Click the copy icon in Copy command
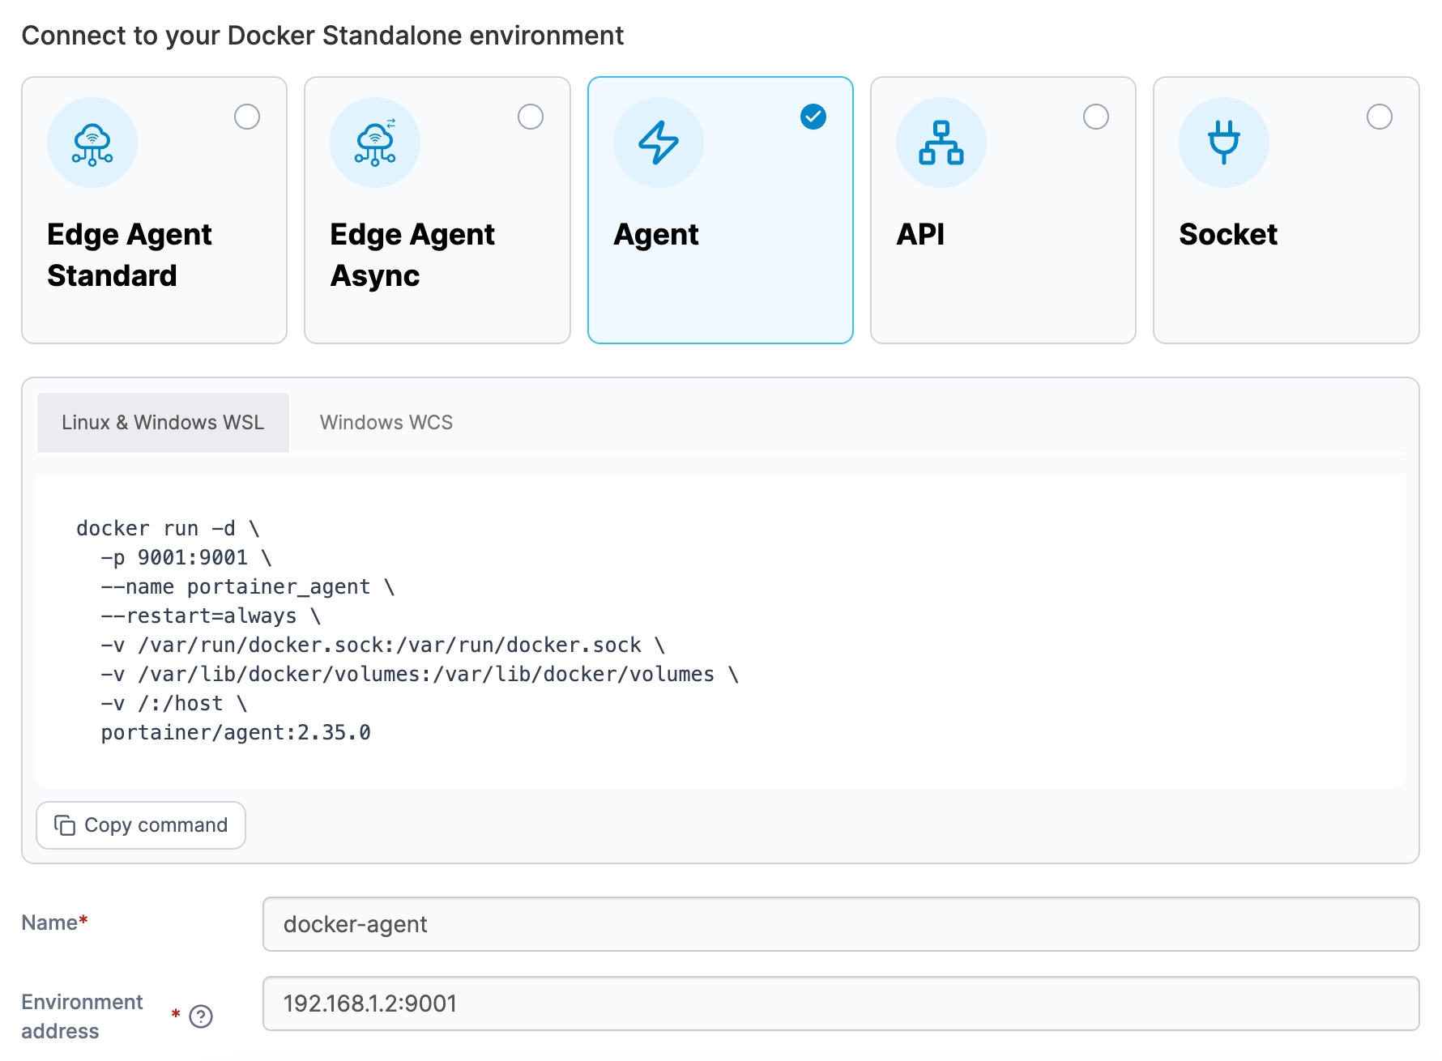 coord(65,825)
